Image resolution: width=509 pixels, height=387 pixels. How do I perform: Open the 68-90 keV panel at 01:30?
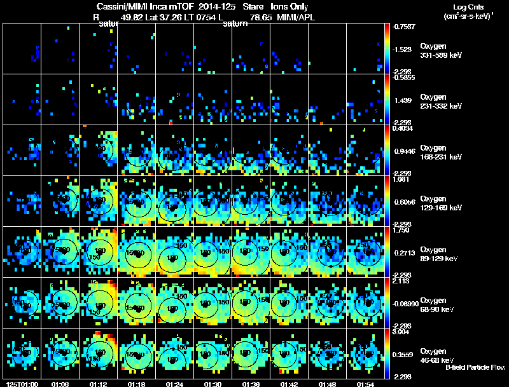pos(213,302)
